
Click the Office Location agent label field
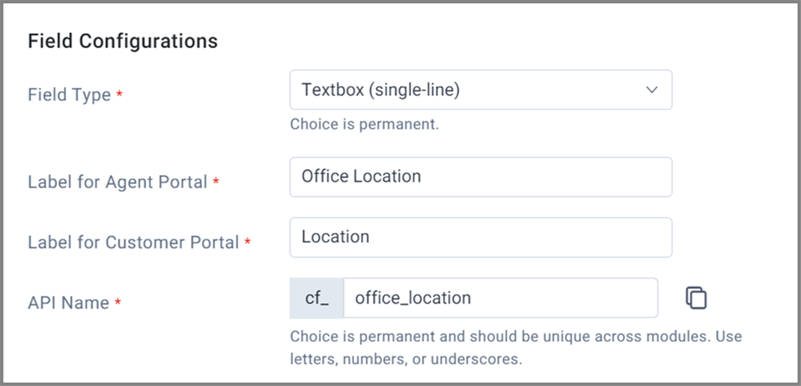point(481,177)
